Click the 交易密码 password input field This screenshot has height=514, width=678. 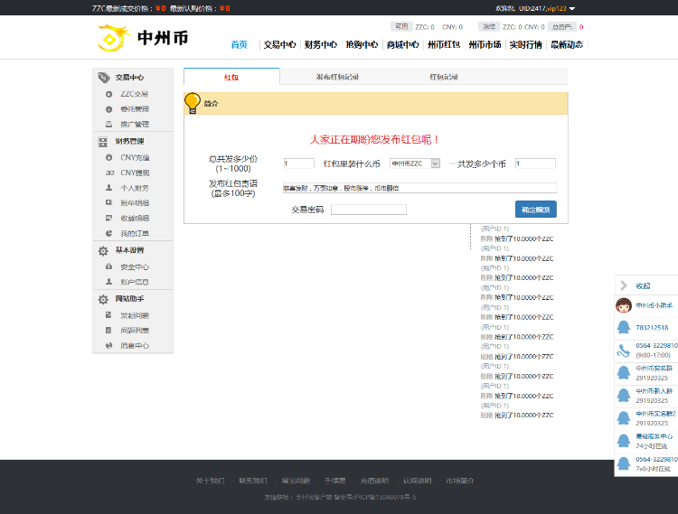pyautogui.click(x=369, y=210)
